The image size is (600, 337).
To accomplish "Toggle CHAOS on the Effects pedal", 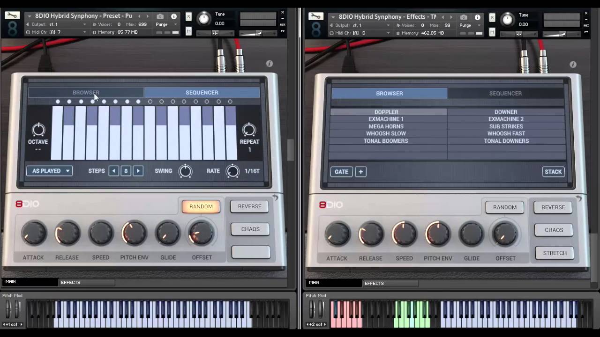I will [x=554, y=230].
